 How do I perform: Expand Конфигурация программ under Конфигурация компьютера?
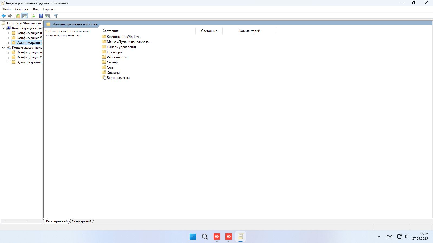pos(8,33)
